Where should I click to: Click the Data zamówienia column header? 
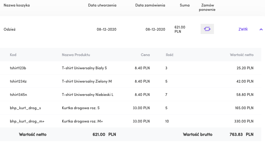click(x=150, y=5)
